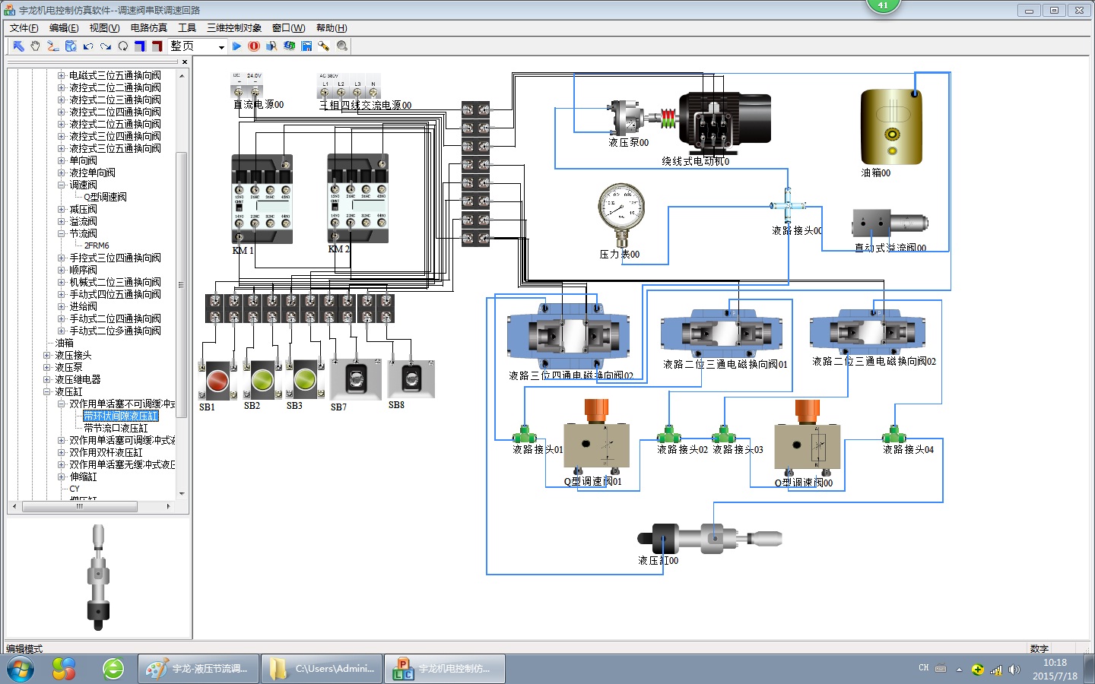Collapse the 节流阀 tree node
The image size is (1095, 684).
click(x=62, y=233)
